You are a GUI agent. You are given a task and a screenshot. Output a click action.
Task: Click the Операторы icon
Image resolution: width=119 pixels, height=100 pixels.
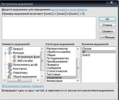tap(10, 73)
